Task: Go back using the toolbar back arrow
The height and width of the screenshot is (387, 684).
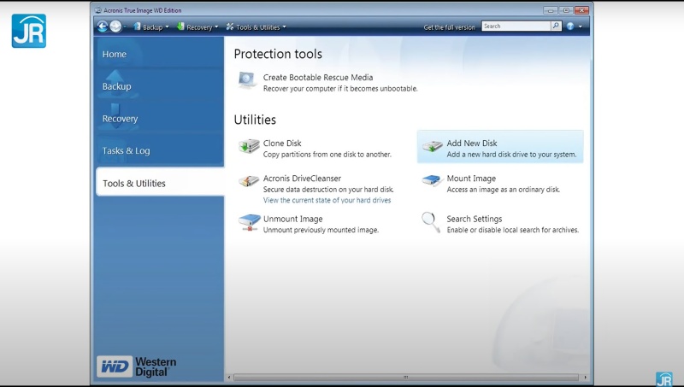Action: [103, 26]
